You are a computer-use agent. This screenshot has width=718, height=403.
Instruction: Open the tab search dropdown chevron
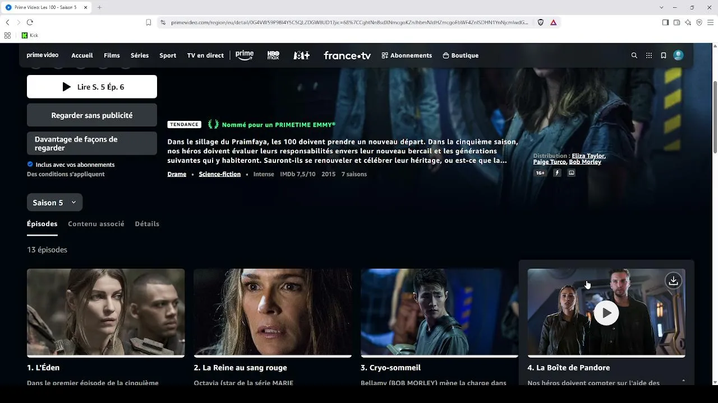coord(661,7)
